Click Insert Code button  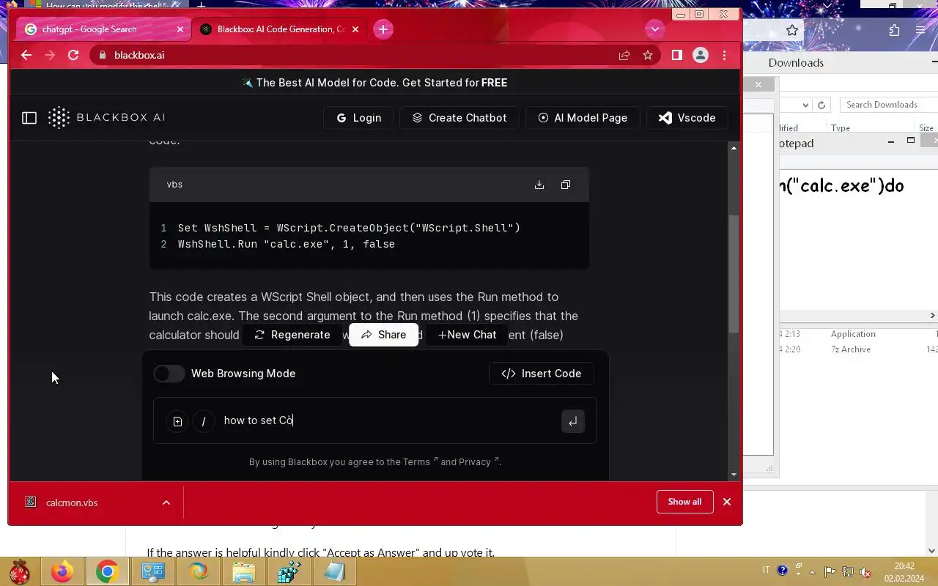pyautogui.click(x=541, y=374)
